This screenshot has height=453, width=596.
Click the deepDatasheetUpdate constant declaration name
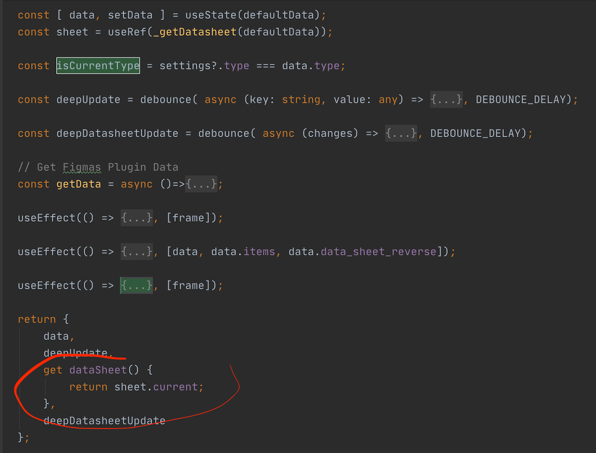click(x=117, y=133)
